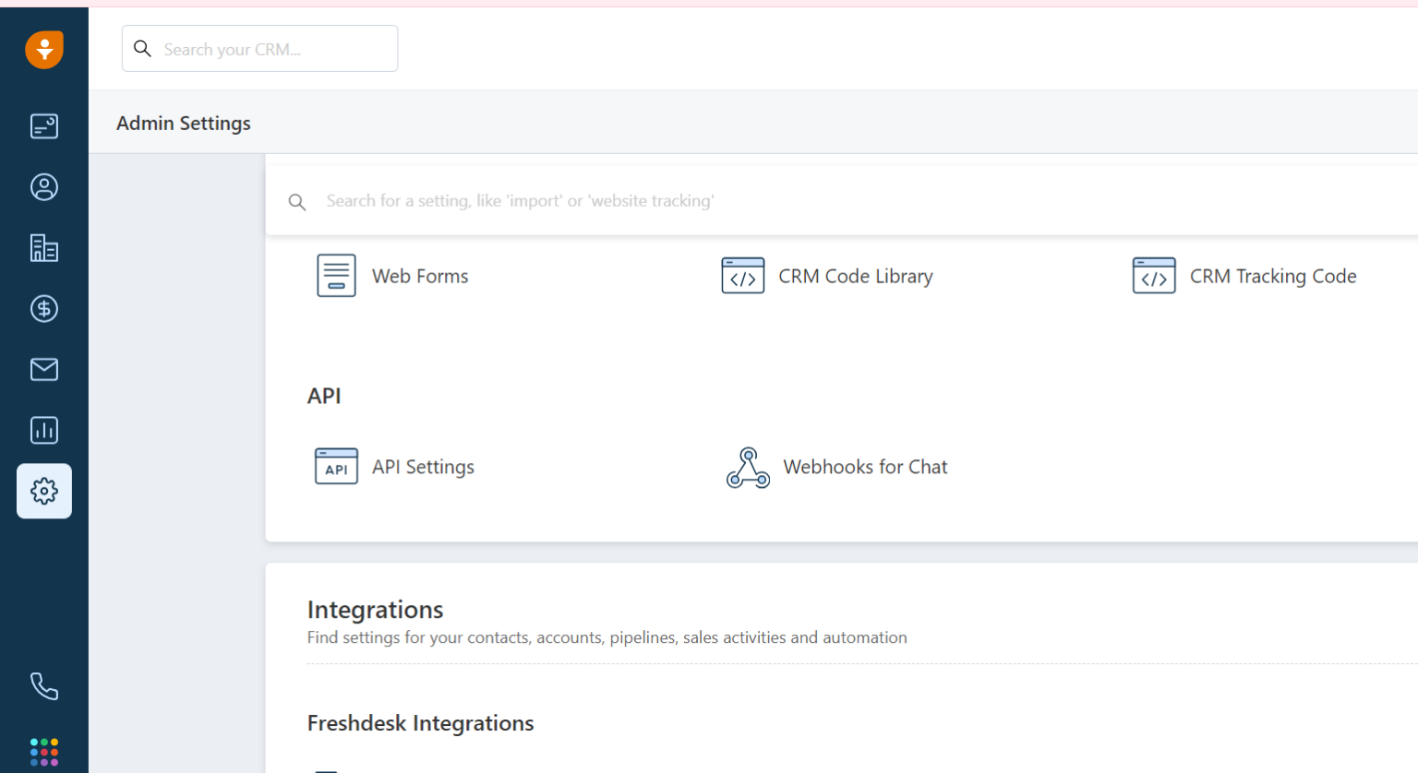Open the phone dialer icon
This screenshot has width=1418, height=773.
[44, 686]
